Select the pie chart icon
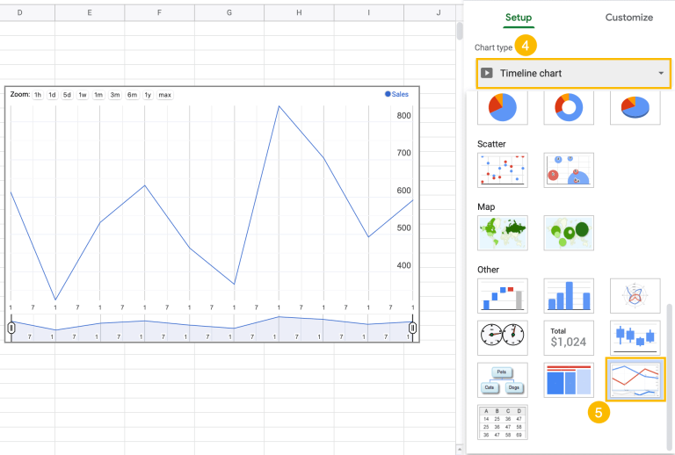 click(x=503, y=108)
